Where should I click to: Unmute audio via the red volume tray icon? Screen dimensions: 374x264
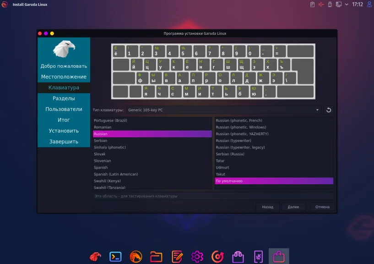coord(320,4)
